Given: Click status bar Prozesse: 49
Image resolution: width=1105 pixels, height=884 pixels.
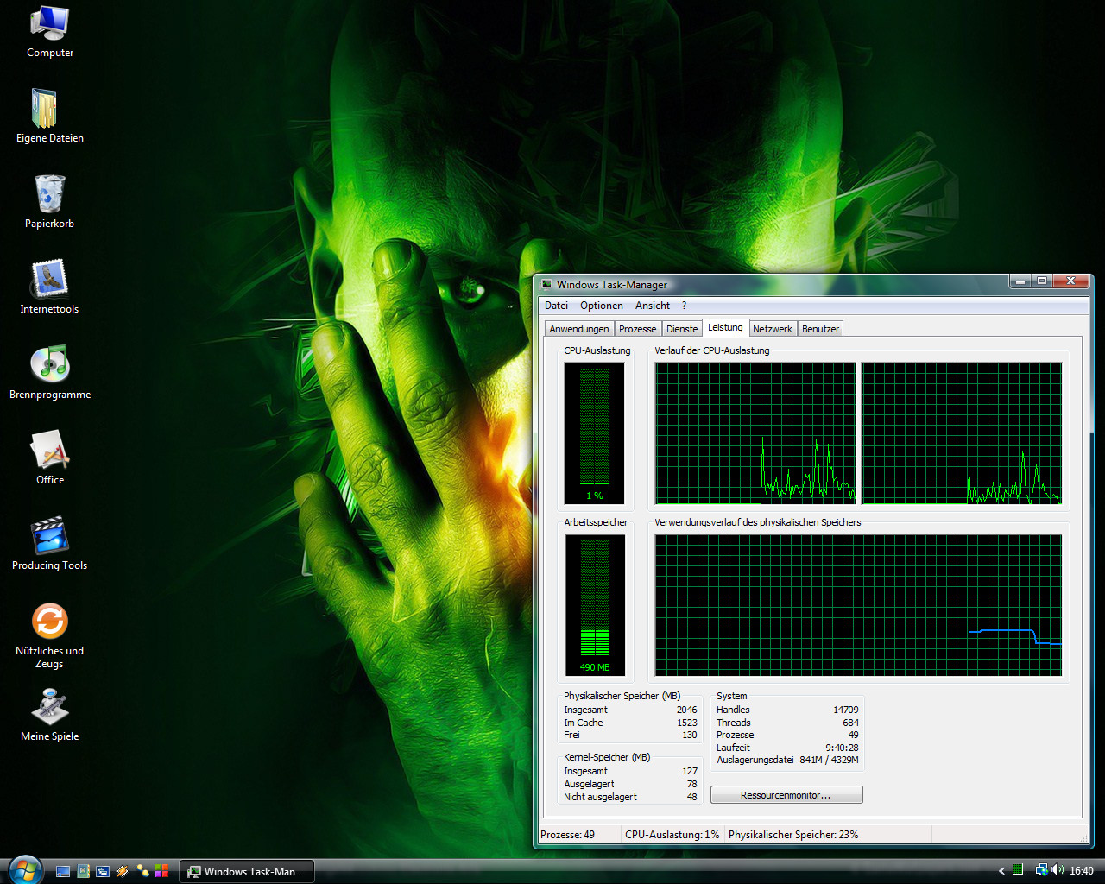Looking at the screenshot, I should 568,835.
